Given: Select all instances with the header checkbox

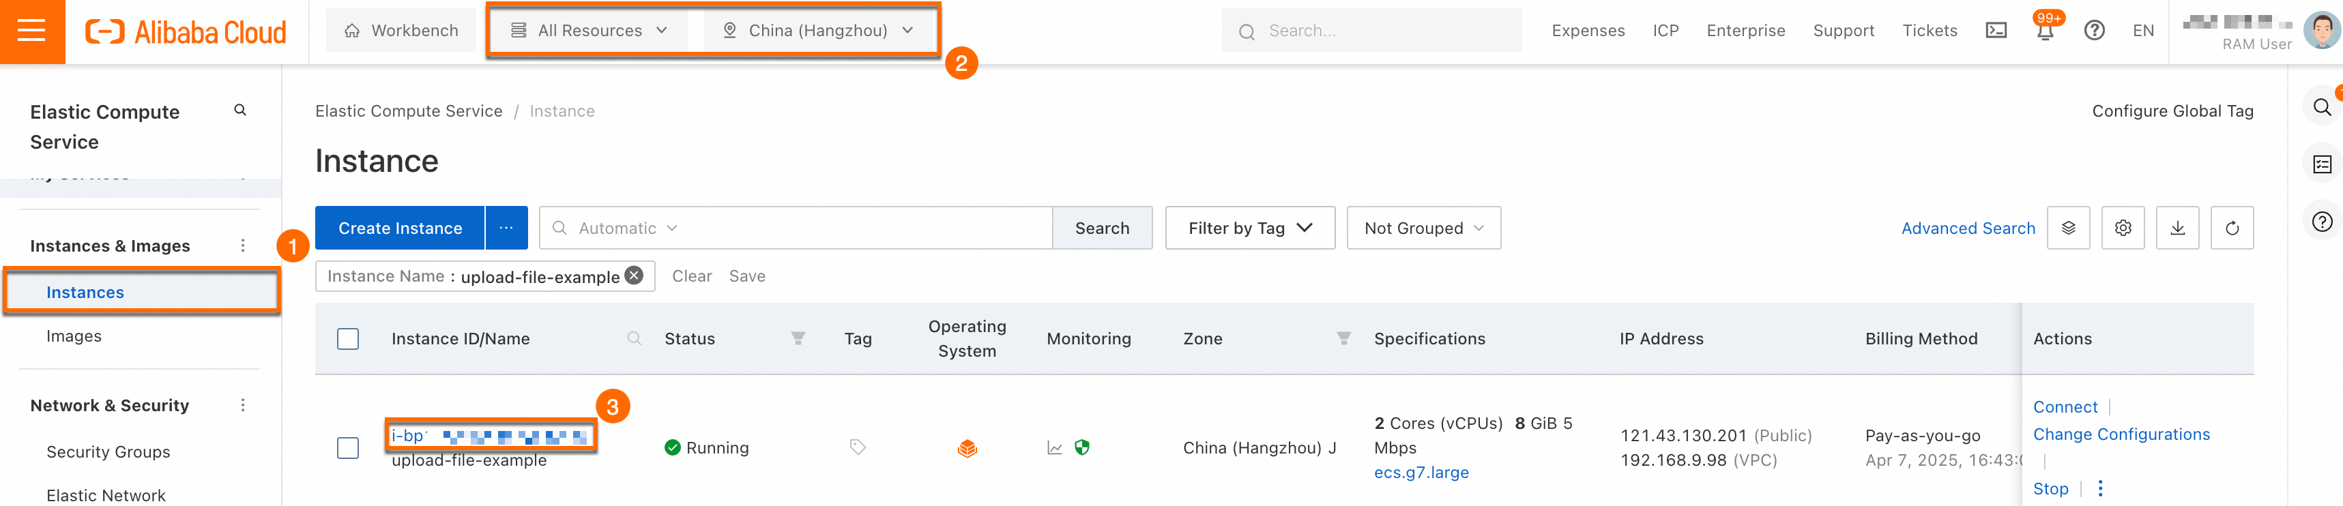Looking at the screenshot, I should pos(347,339).
